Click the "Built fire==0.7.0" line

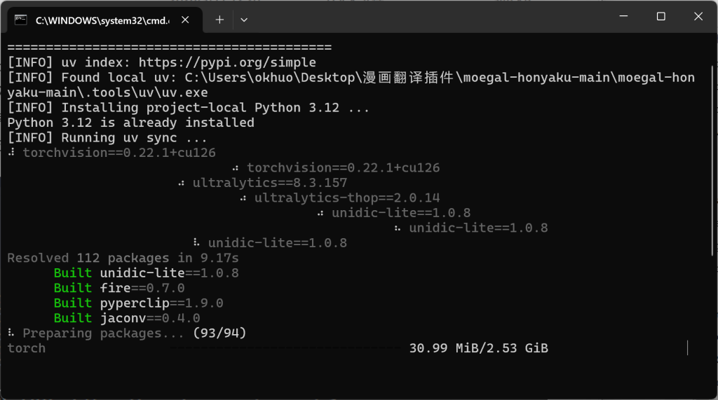point(119,288)
